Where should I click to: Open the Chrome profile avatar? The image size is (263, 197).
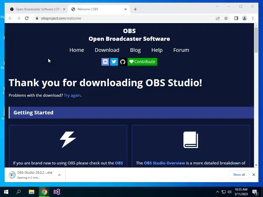(245, 18)
